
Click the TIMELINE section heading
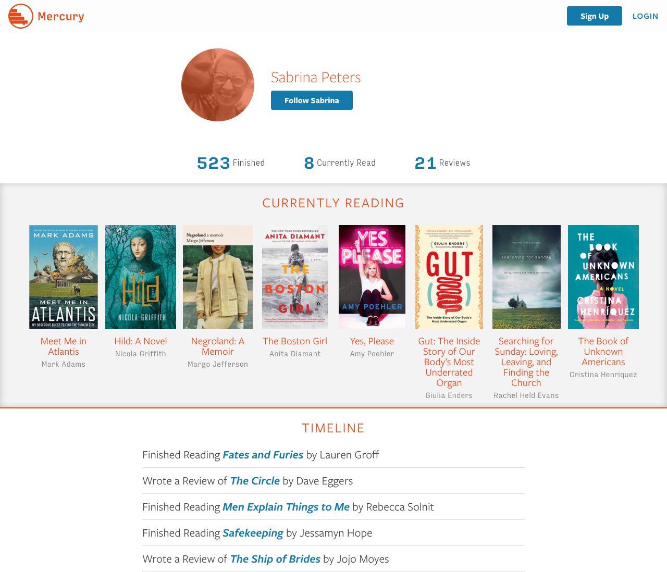(x=333, y=428)
